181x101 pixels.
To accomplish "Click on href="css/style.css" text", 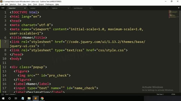I will coord(106,50).
